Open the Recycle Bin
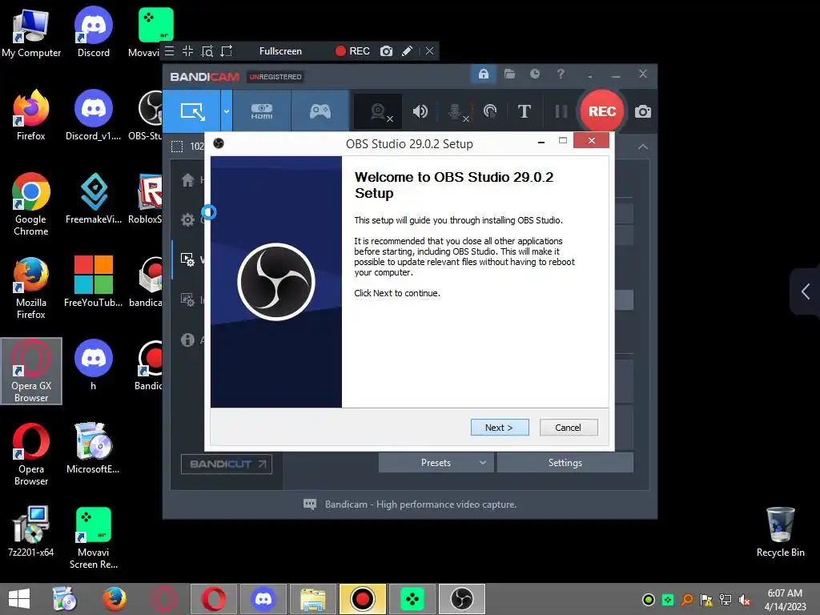The height and width of the screenshot is (615, 820). pyautogui.click(x=780, y=533)
